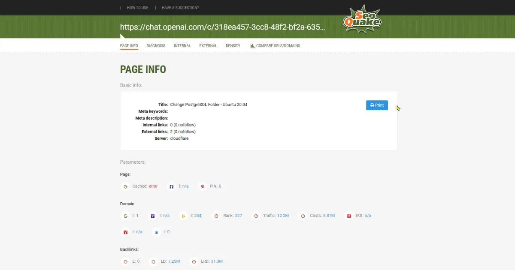Open Compare URLs/Domains tab
The image size is (515, 270).
275,46
